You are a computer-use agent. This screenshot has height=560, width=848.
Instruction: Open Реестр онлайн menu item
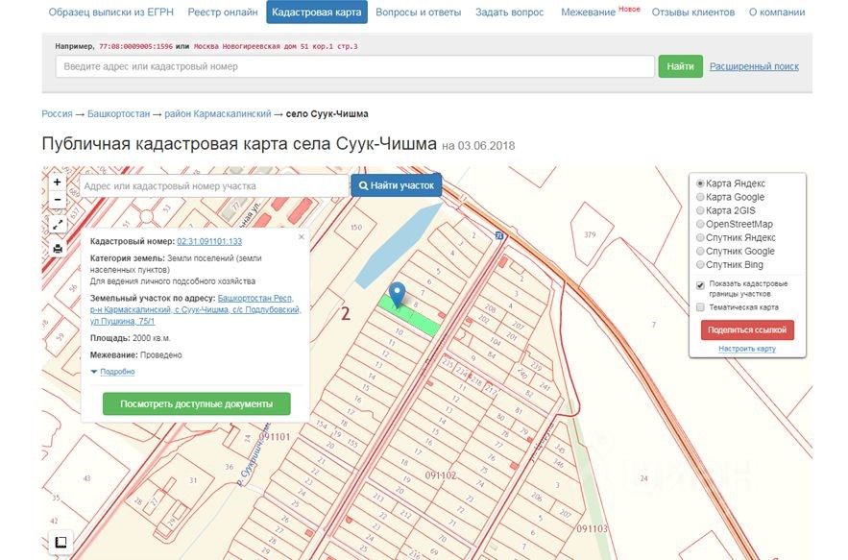click(223, 12)
